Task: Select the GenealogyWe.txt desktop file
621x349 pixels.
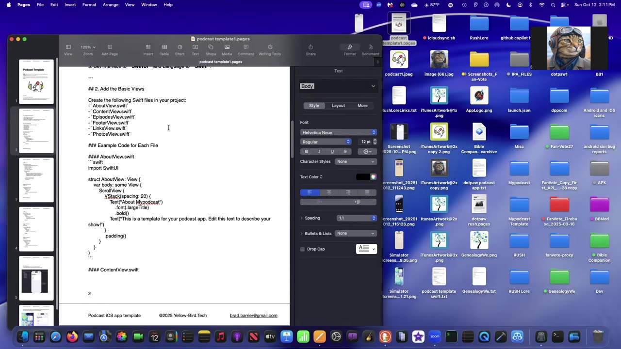Action: [x=479, y=281]
